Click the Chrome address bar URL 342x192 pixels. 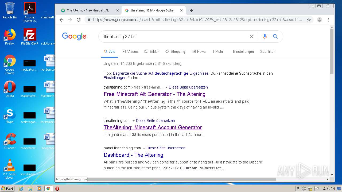click(x=197, y=20)
